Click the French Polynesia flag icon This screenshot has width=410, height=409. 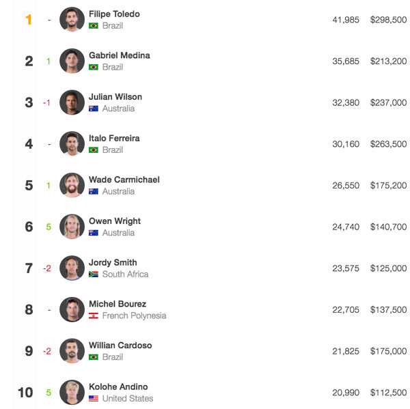coord(94,315)
